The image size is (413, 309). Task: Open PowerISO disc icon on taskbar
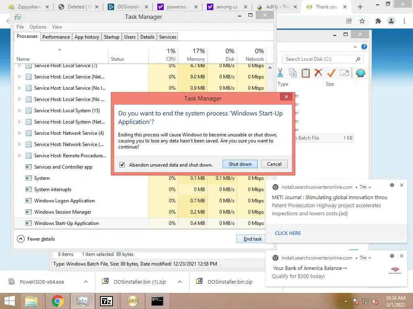coord(132,301)
